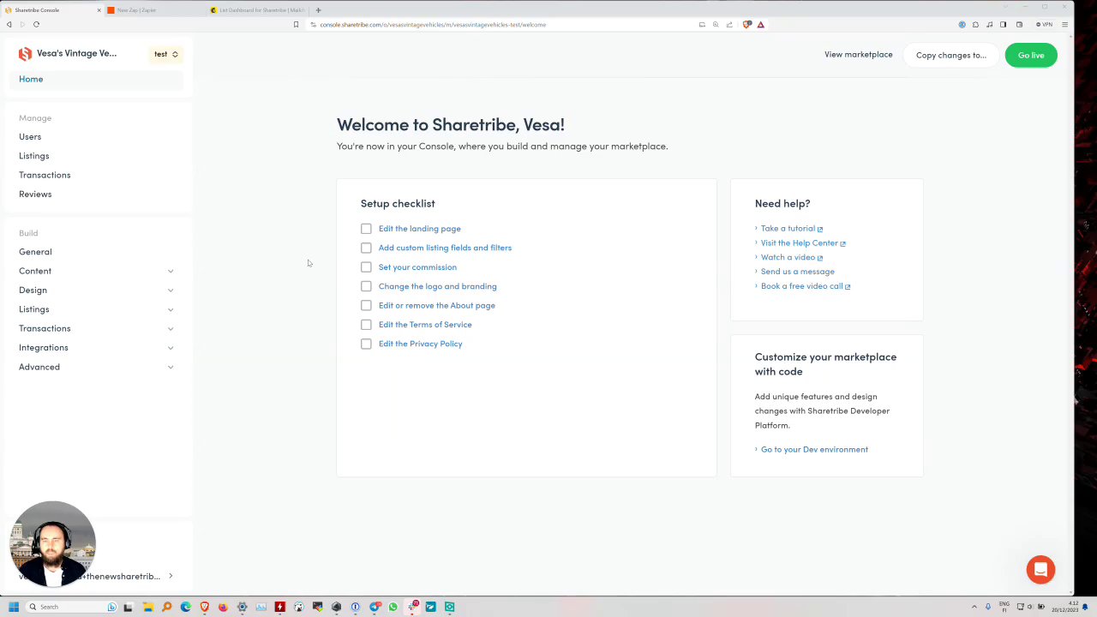Expand the Integrations section chevron
This screenshot has height=617, width=1097.
171,348
